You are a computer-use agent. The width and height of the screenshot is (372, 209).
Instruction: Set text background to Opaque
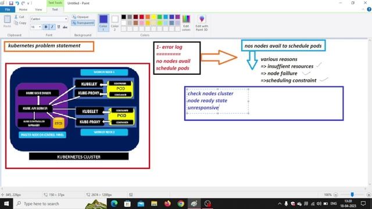point(80,17)
